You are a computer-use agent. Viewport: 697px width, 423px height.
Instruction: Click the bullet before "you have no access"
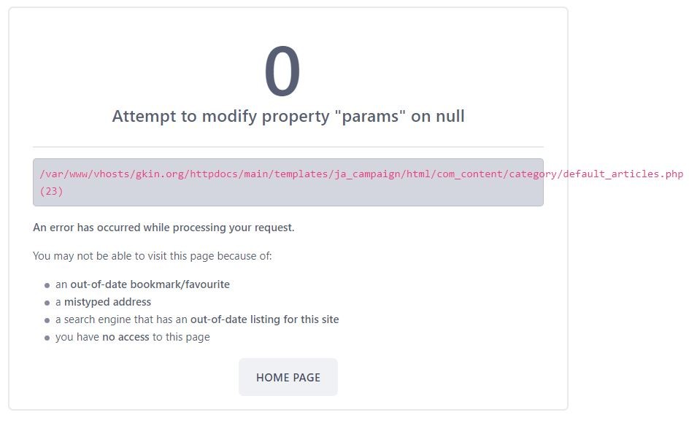click(x=47, y=338)
